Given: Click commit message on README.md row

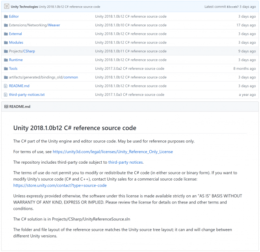Looking at the screenshot, I should 131,86.
